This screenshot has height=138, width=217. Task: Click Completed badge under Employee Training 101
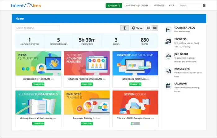[x=87, y=123]
